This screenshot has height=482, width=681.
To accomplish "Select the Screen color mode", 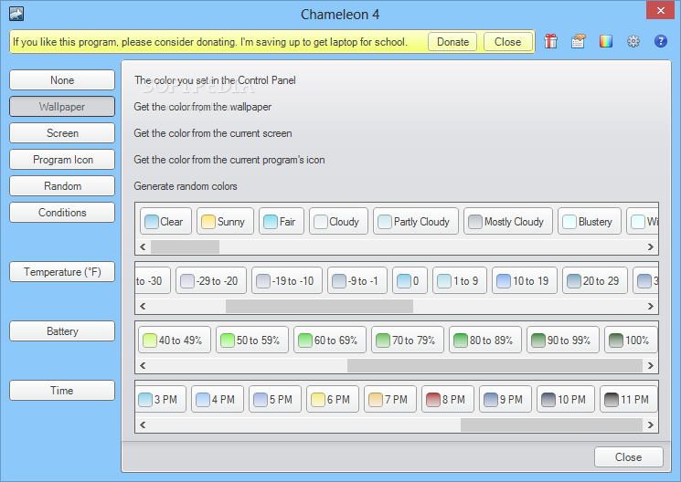I will pos(62,133).
